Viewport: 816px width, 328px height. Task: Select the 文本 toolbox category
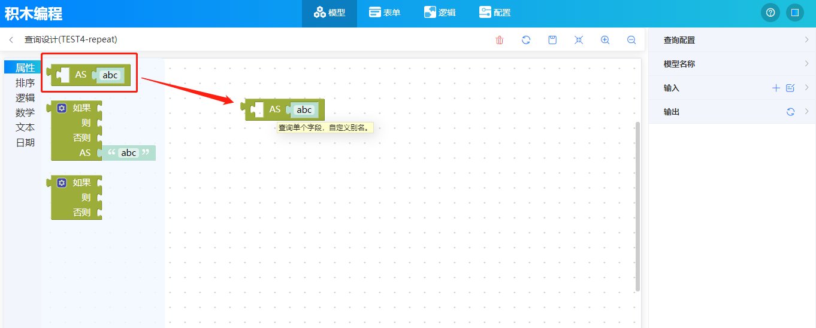(25, 127)
